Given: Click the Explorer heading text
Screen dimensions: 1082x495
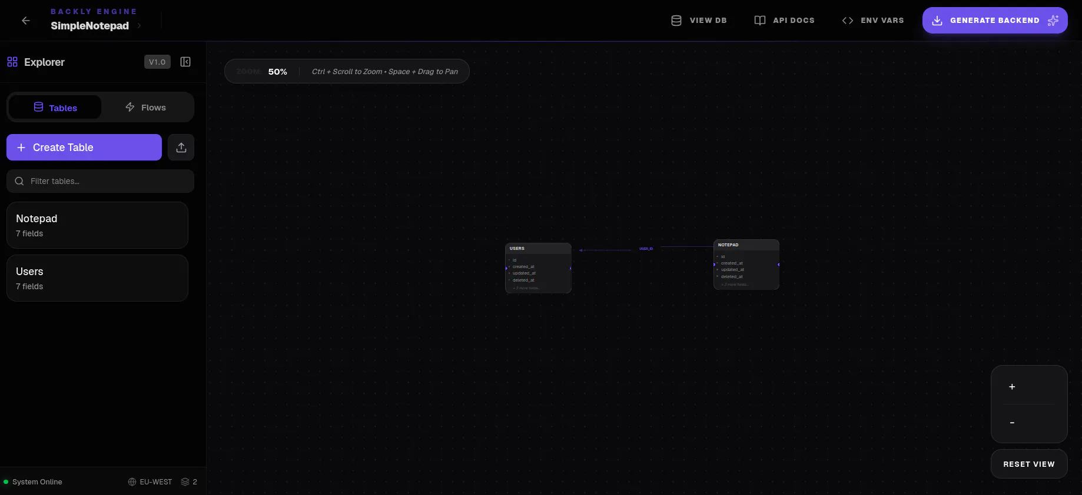Looking at the screenshot, I should pos(44,62).
